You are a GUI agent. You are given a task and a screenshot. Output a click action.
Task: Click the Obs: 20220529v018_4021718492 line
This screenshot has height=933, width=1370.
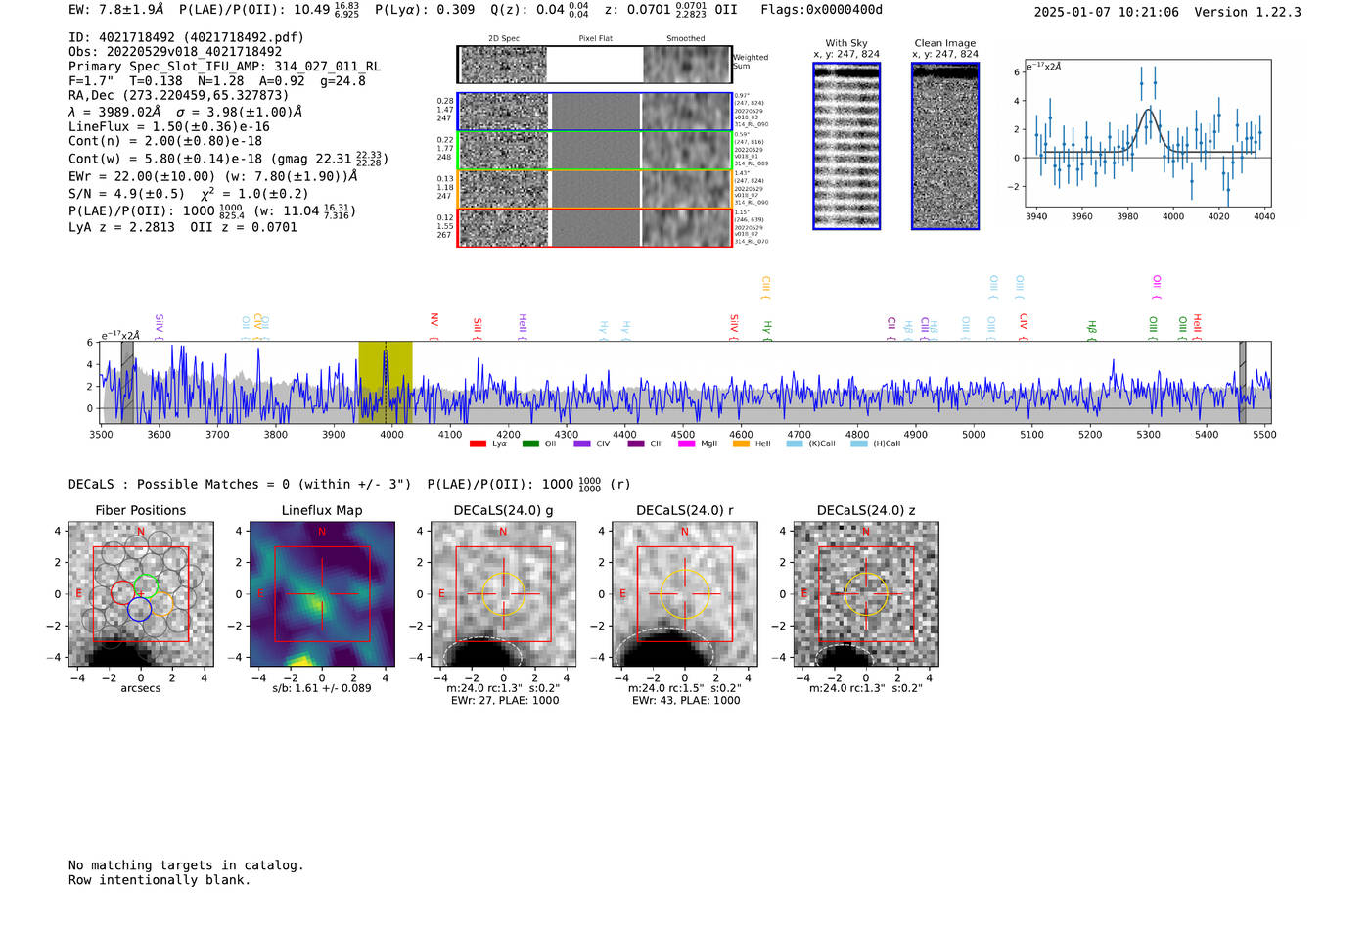[x=175, y=52]
